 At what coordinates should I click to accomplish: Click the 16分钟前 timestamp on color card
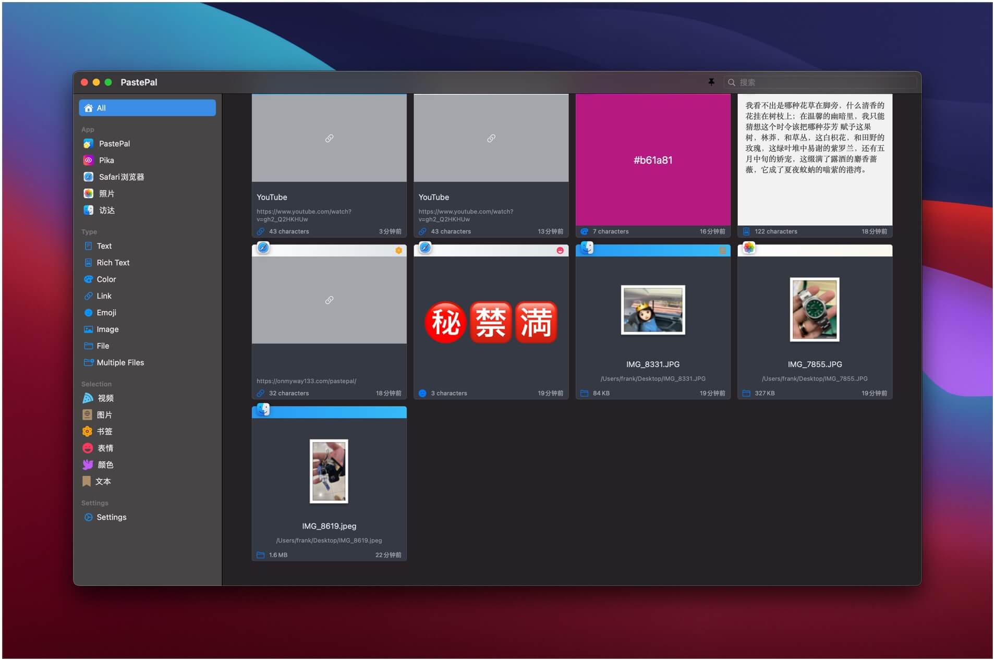[712, 231]
